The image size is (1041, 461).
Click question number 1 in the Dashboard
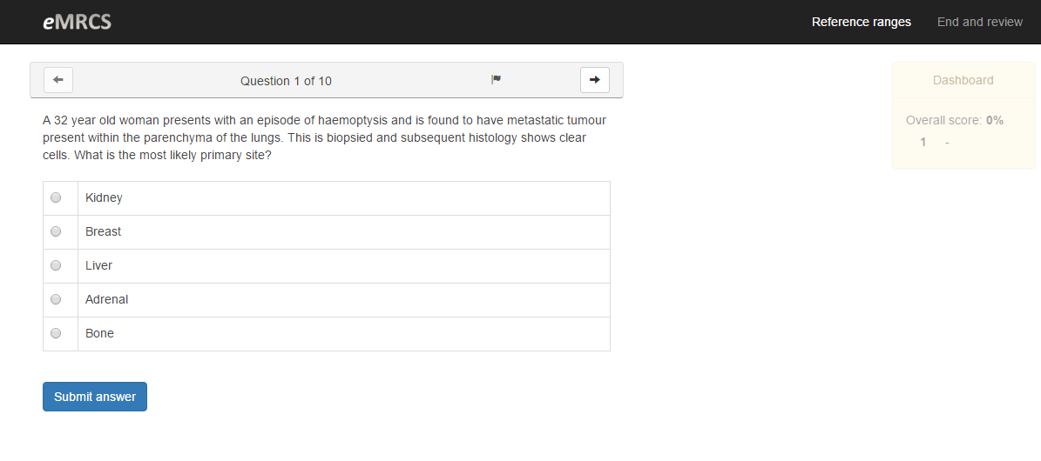923,142
